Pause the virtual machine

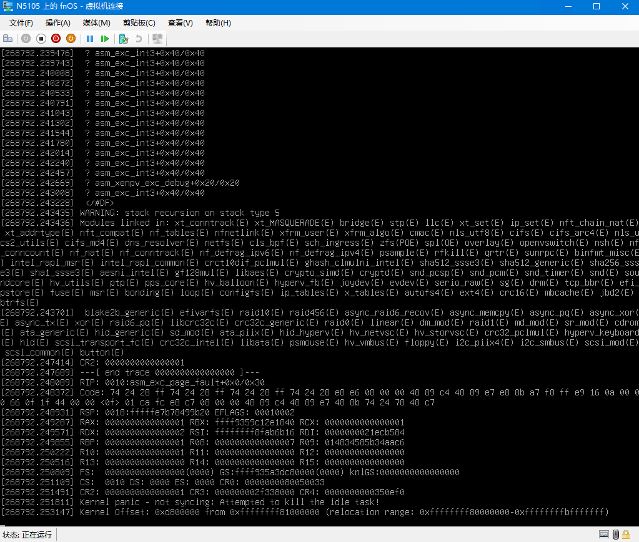(x=90, y=39)
